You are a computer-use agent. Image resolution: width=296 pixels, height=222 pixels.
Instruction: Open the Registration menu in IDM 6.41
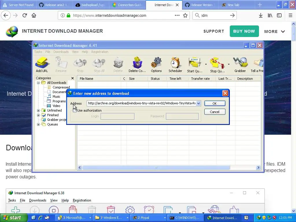coord(100,52)
